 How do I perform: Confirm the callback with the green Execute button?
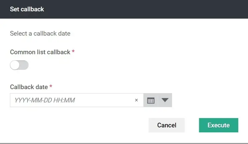coord(219,125)
